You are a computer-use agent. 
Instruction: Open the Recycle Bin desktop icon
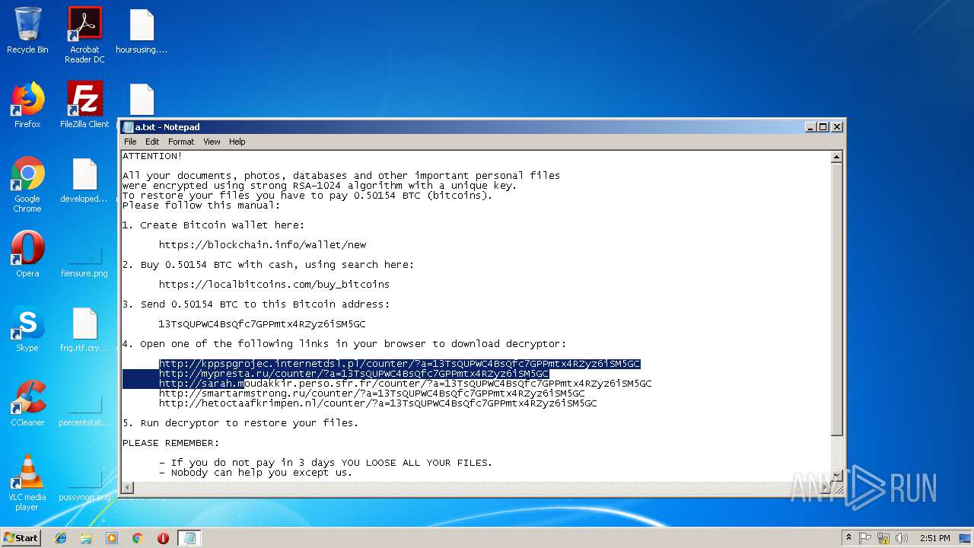point(27,30)
